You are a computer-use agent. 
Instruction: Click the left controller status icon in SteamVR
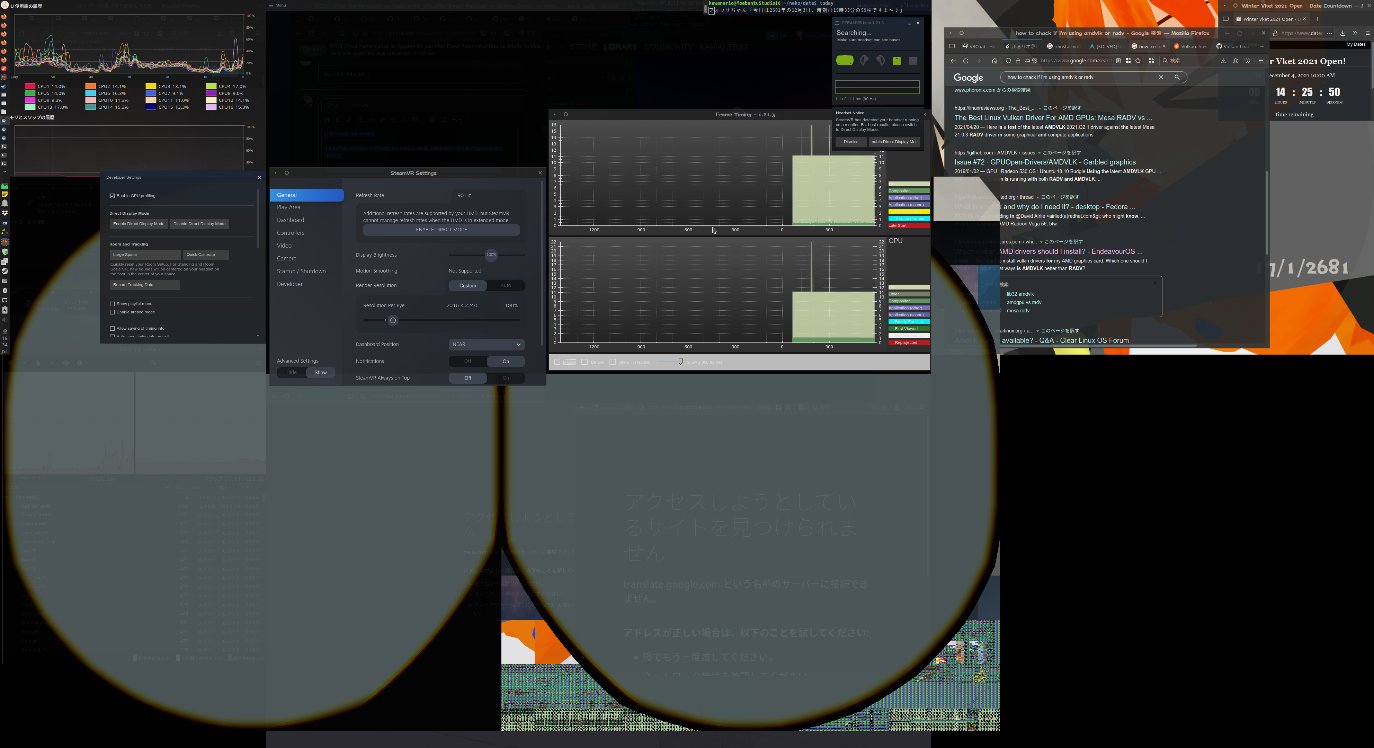point(864,60)
